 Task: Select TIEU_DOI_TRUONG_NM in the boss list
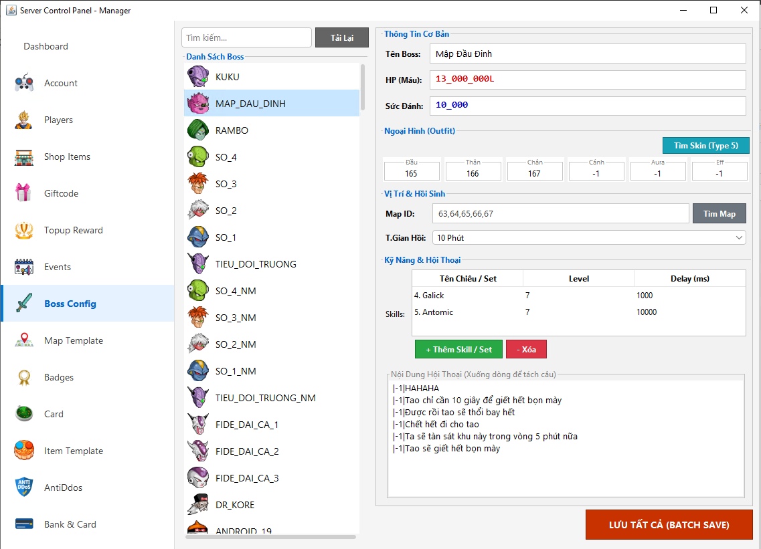point(272,398)
